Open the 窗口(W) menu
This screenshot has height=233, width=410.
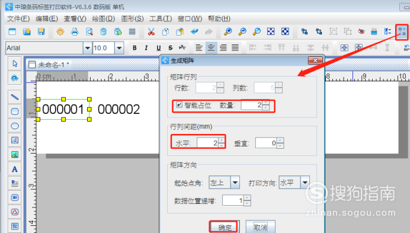tap(190, 18)
